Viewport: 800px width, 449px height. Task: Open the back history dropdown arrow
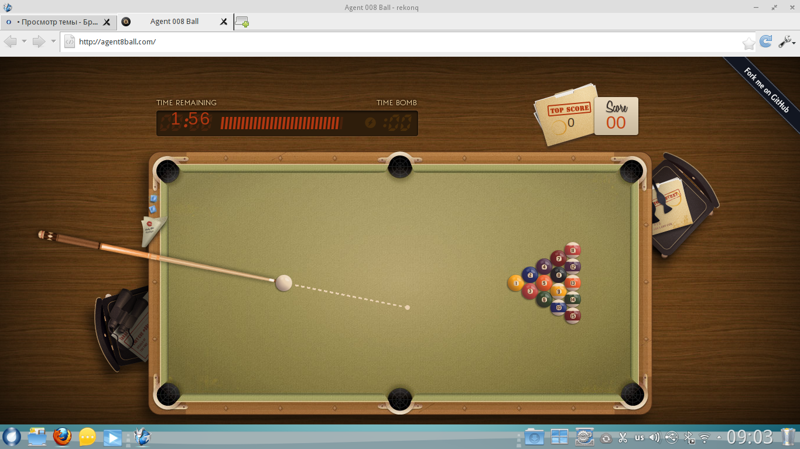[24, 42]
